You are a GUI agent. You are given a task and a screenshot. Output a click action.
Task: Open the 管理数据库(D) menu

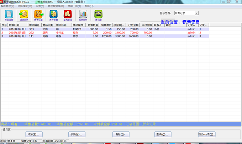pyautogui.click(x=56, y=6)
